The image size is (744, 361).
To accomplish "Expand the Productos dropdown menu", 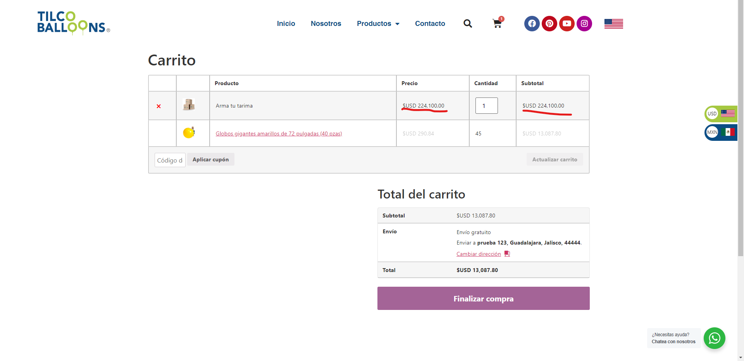I will click(x=378, y=24).
